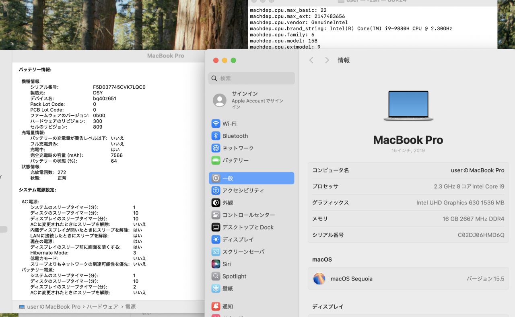The width and height of the screenshot is (515, 317).
Task: Select the Bluetooth icon in sidebar
Action: tap(216, 136)
